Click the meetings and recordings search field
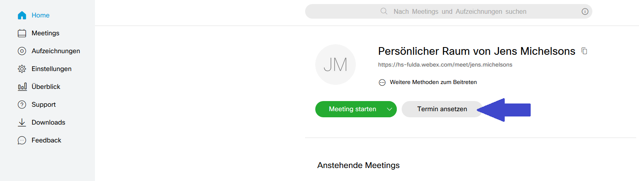 click(x=460, y=11)
